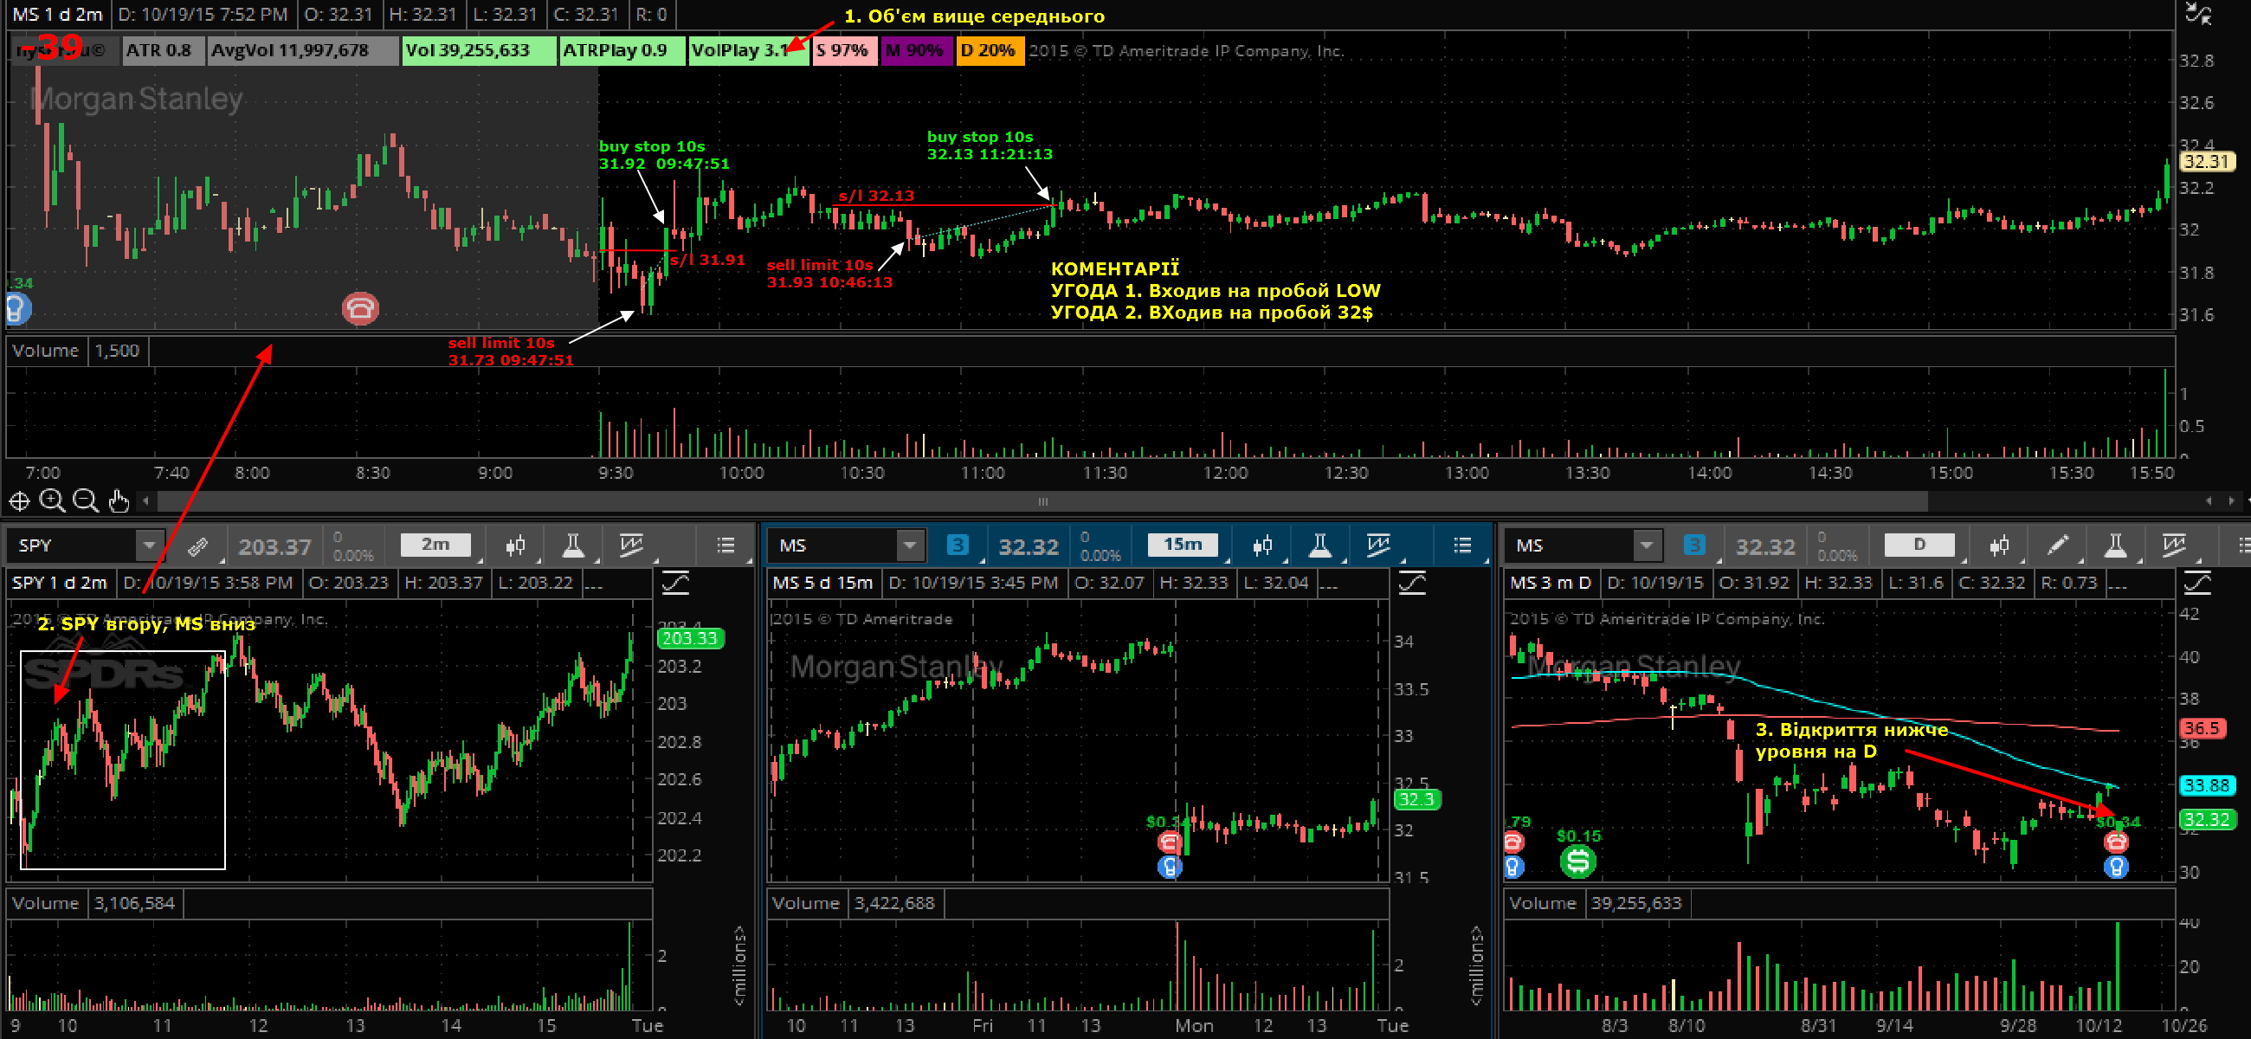This screenshot has height=1039, width=2251.
Task: Click the blue number 3 link icon in MS 15m panel
Action: pyautogui.click(x=958, y=545)
